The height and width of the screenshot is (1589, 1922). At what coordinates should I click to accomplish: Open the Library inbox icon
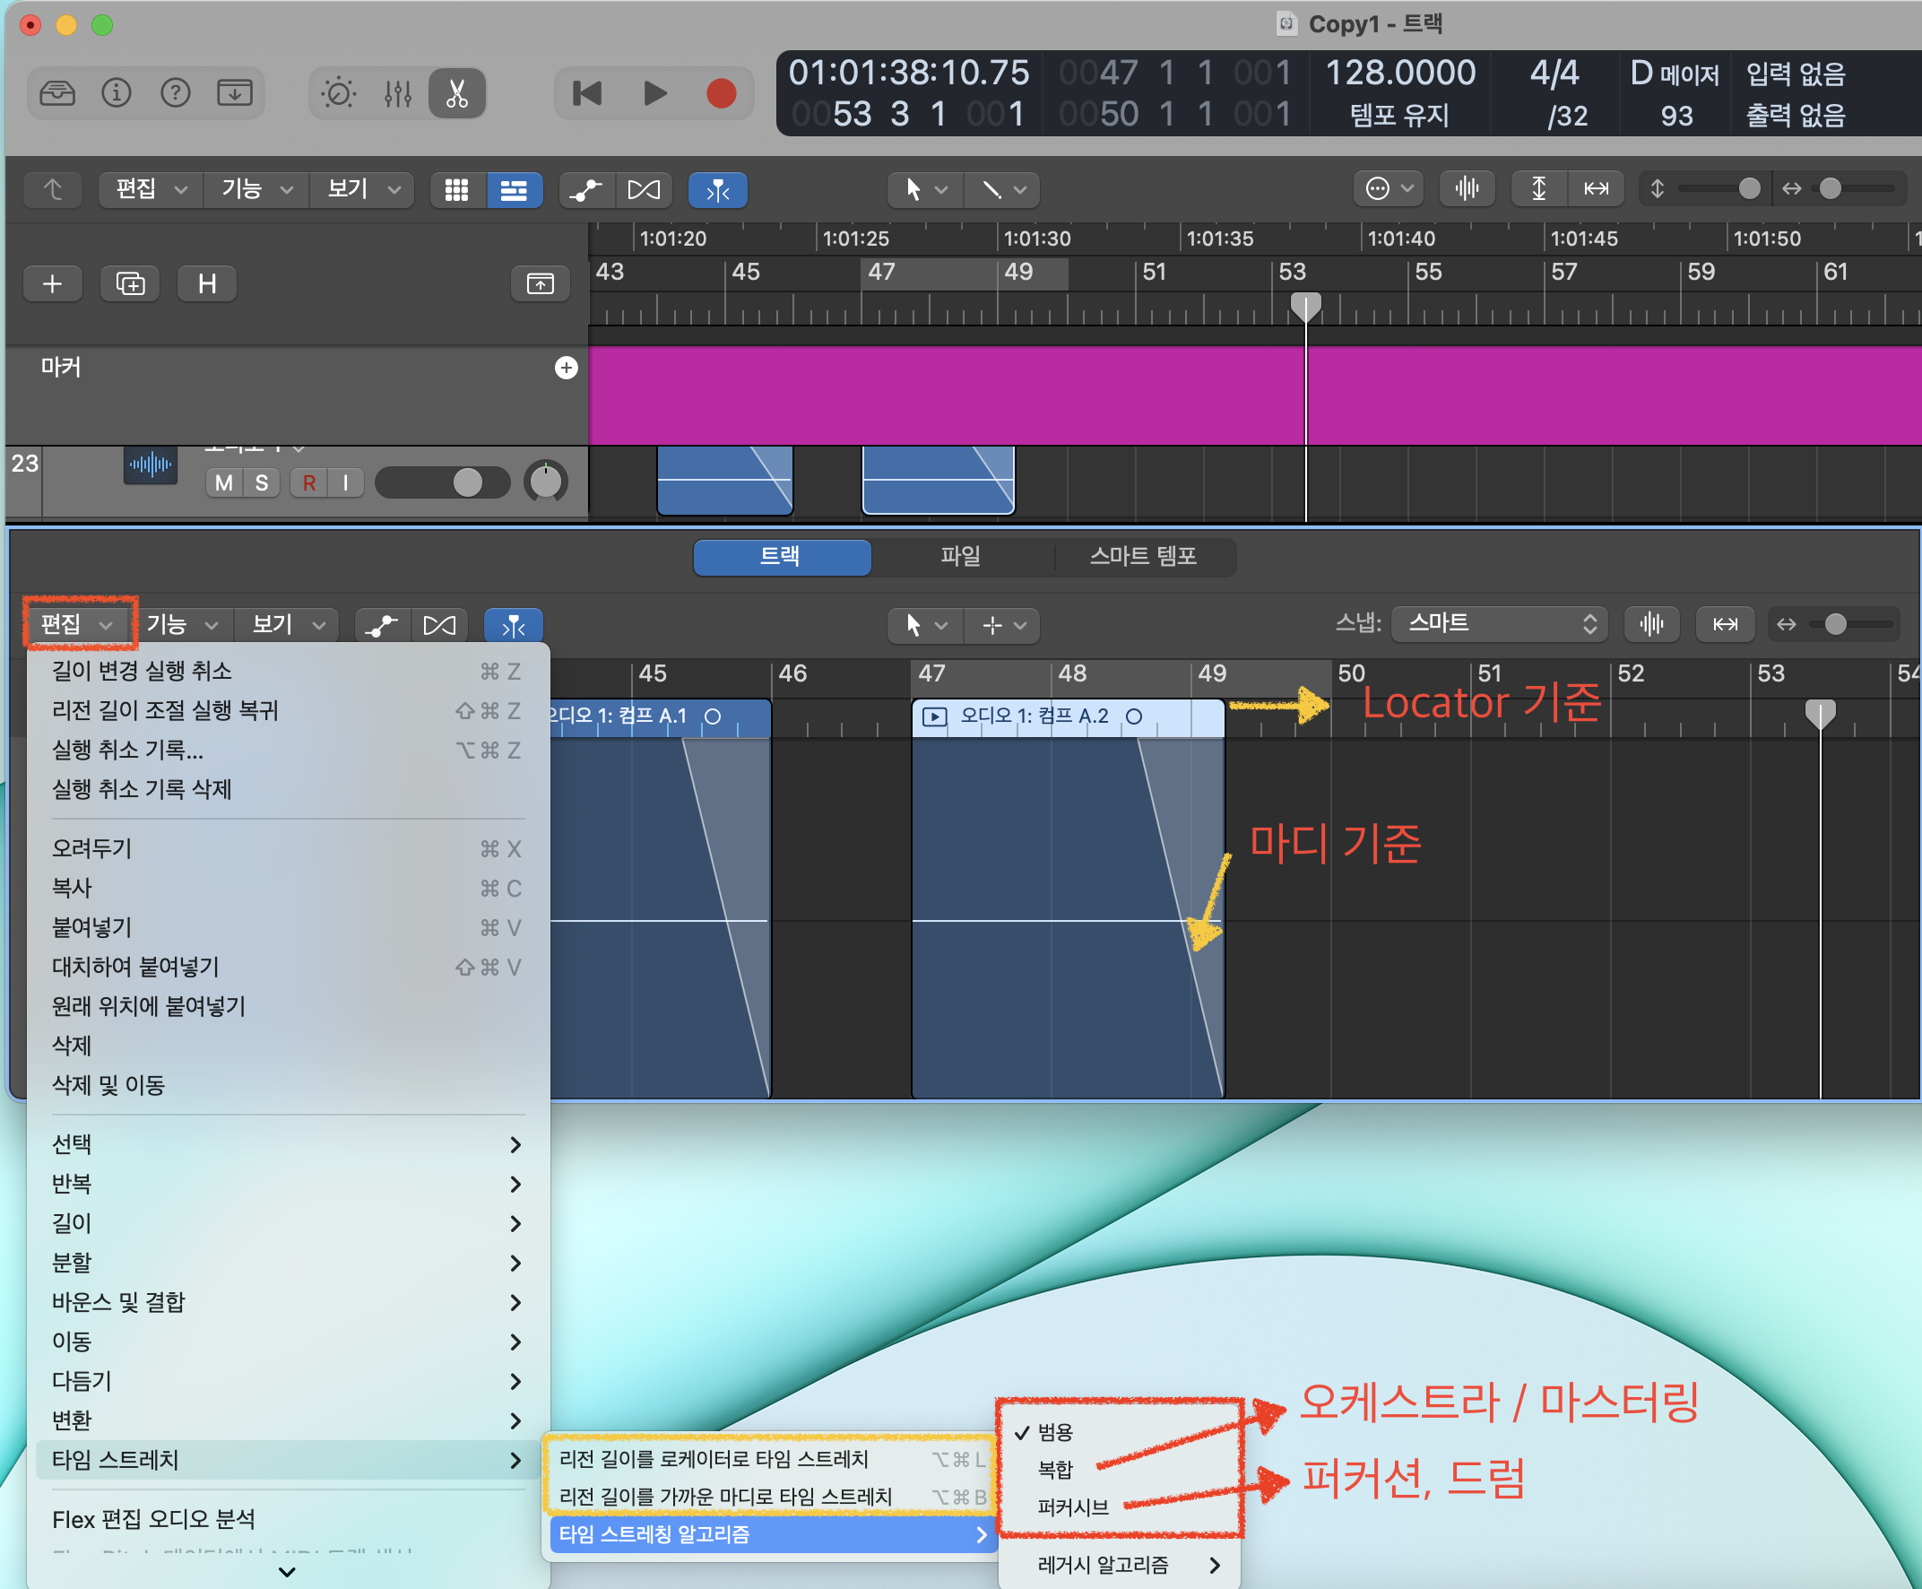pos(57,93)
